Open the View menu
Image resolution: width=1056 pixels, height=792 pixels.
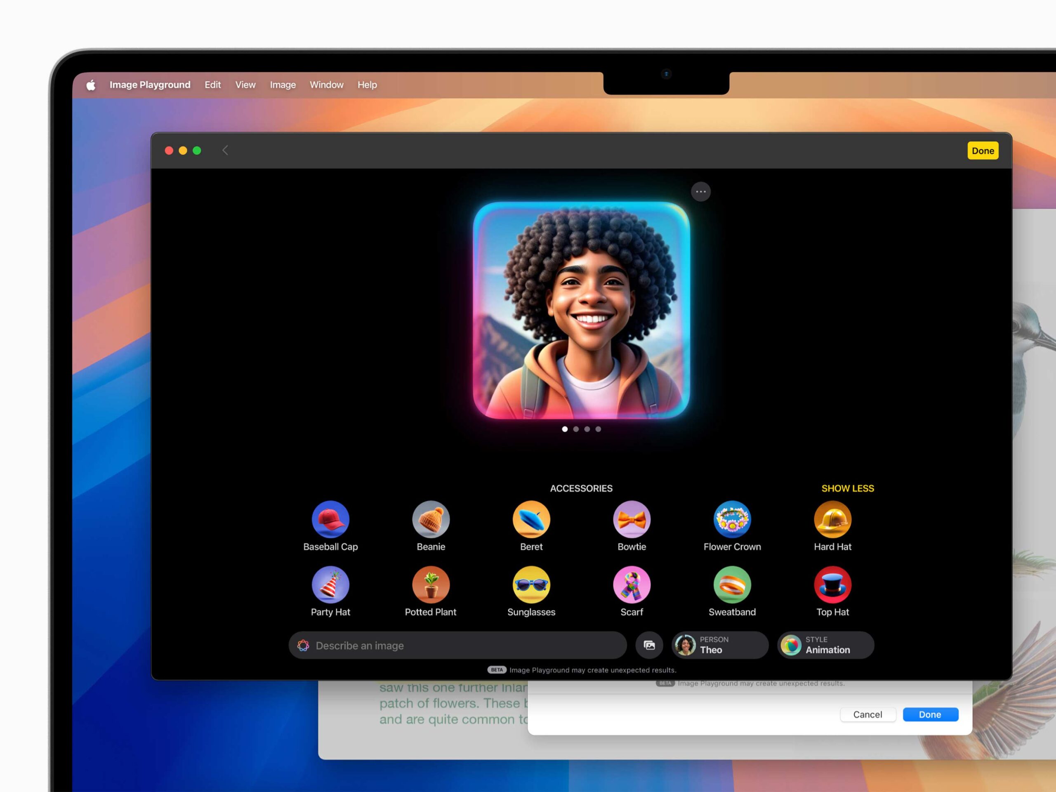(x=245, y=85)
